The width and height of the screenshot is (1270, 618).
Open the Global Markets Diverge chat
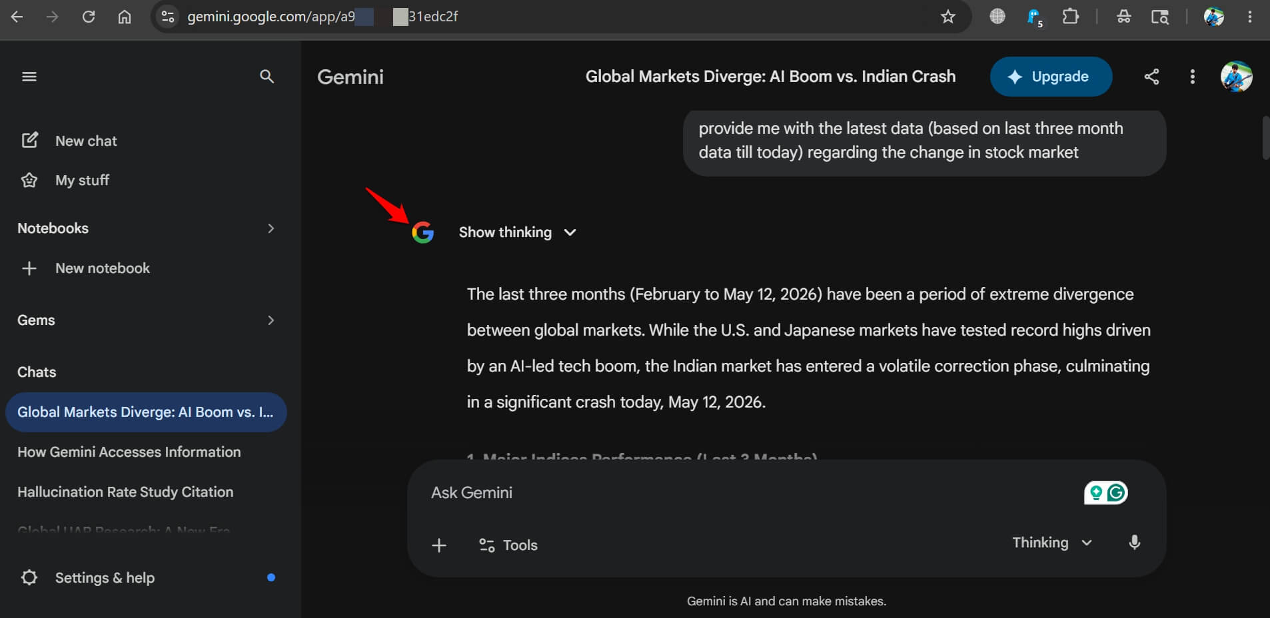tap(146, 412)
